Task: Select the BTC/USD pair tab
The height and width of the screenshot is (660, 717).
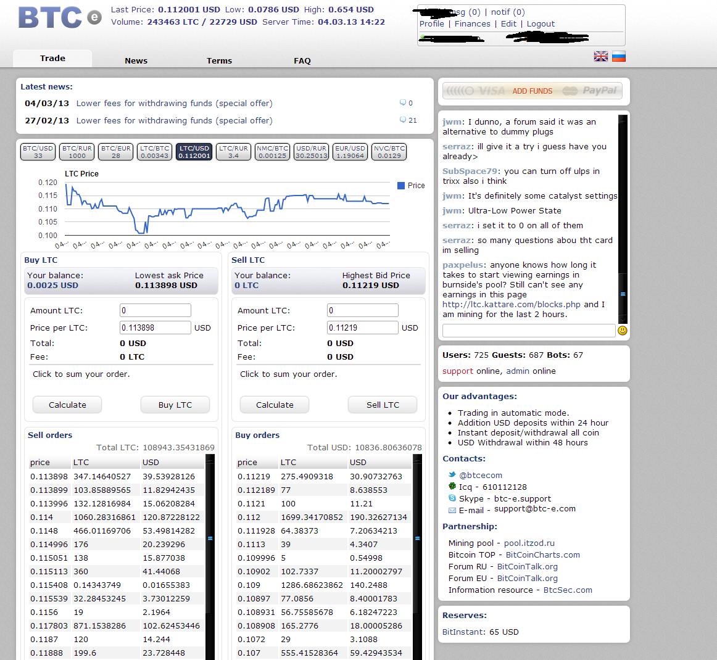Action: coord(38,152)
